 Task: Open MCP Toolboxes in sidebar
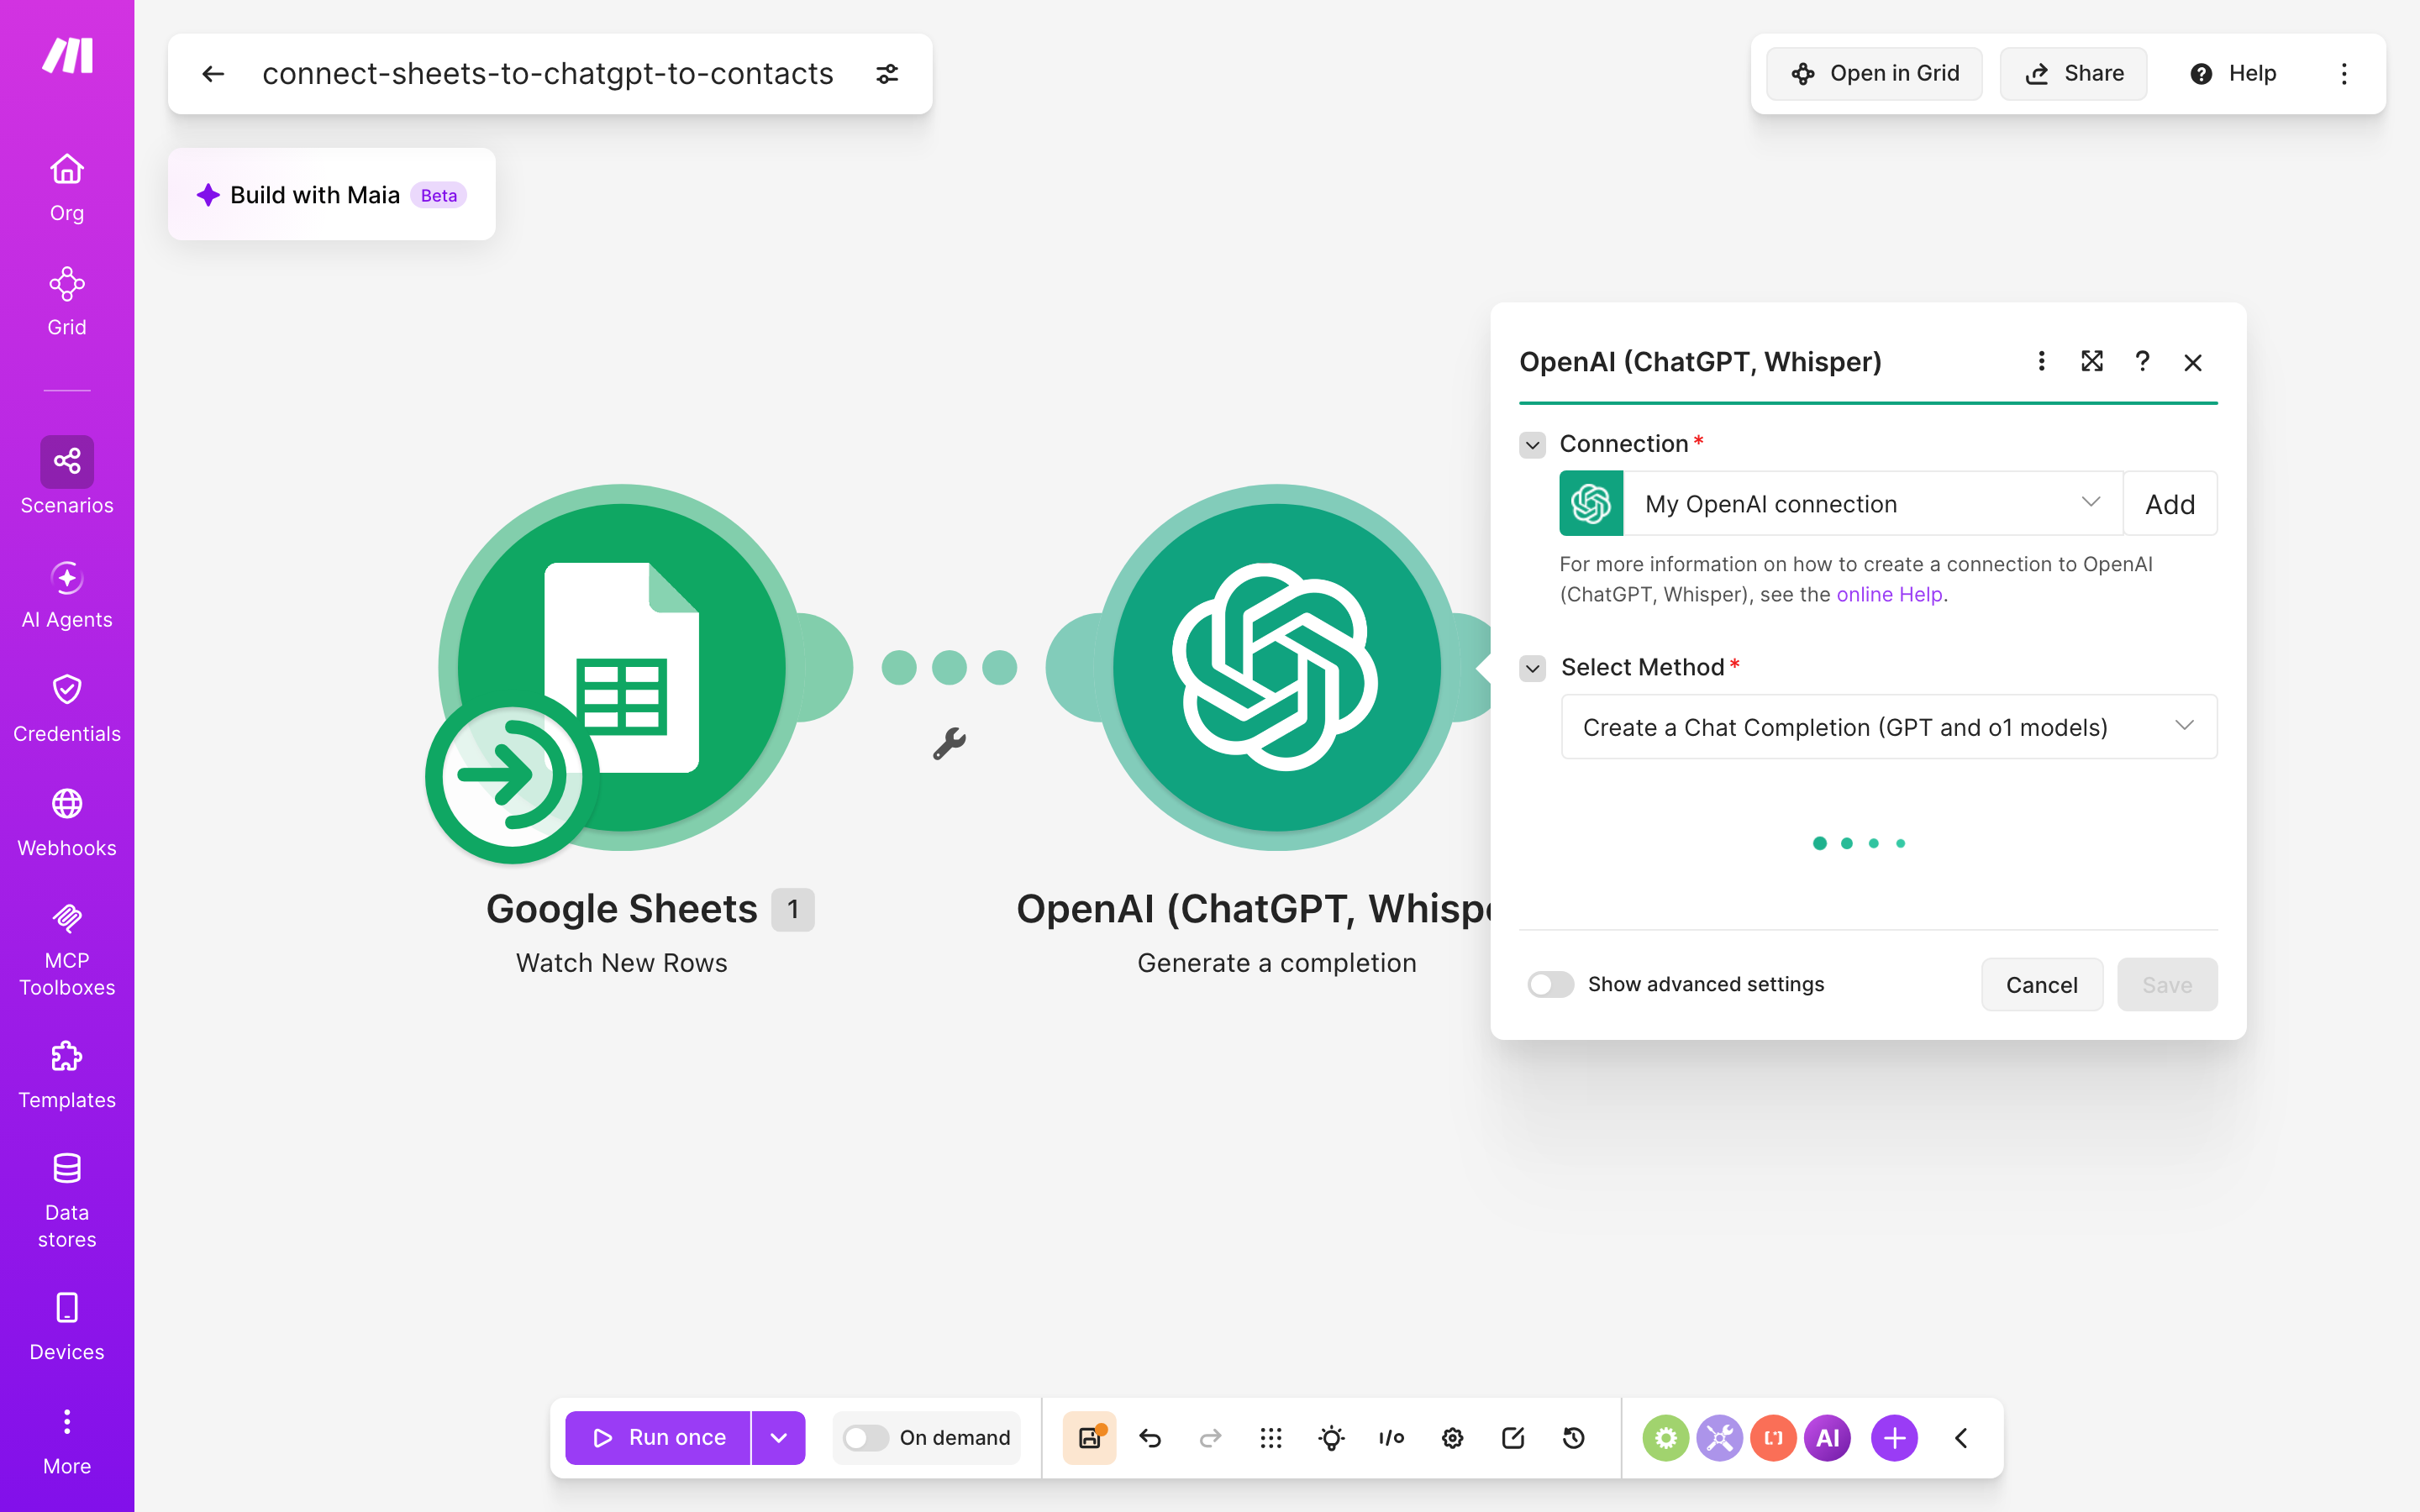[67, 949]
